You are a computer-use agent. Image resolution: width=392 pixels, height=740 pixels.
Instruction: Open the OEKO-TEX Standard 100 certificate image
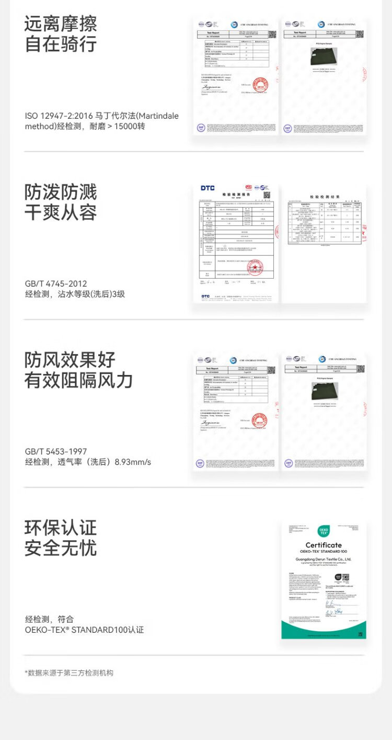coord(324,579)
